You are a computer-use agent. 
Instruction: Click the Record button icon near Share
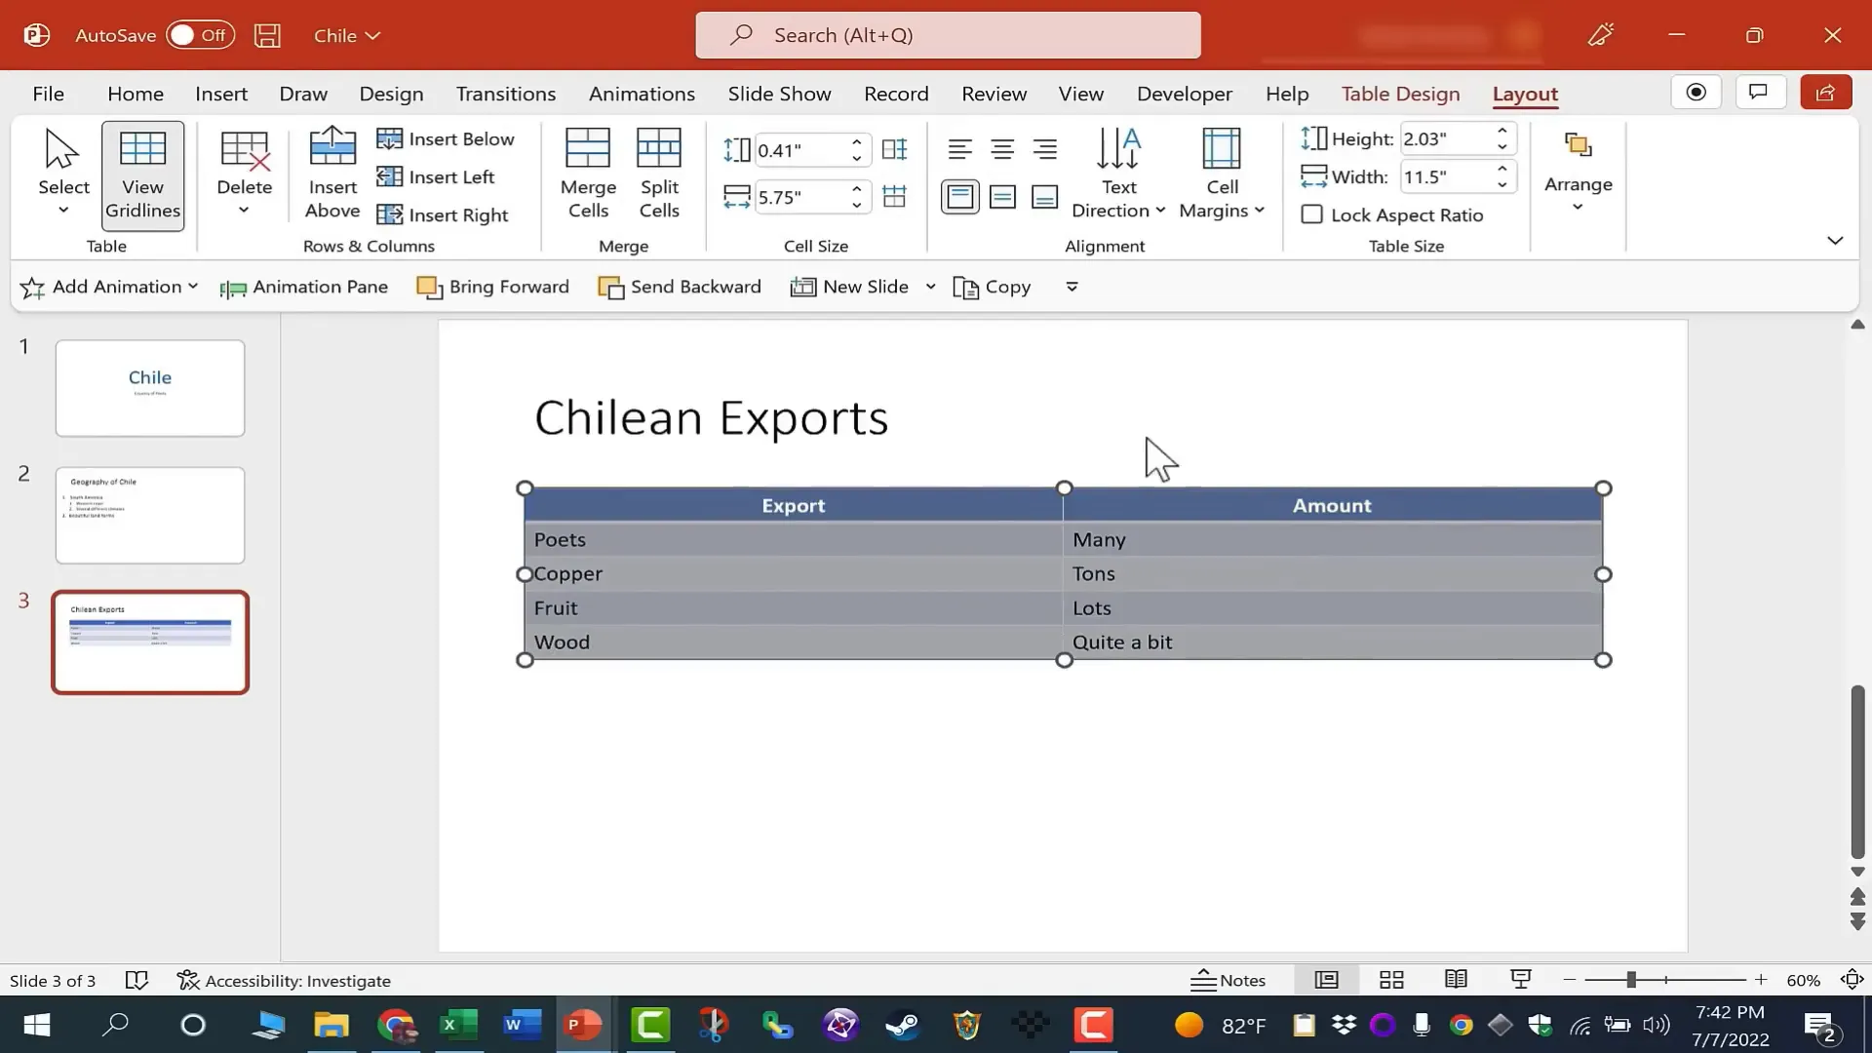pyautogui.click(x=1696, y=92)
